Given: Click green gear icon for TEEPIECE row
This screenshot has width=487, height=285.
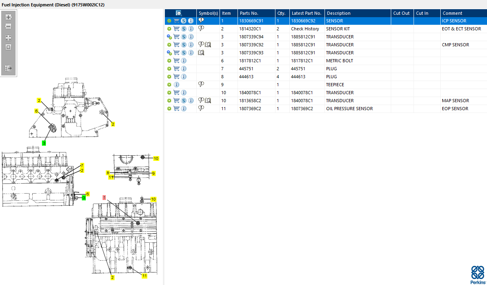Looking at the screenshot, I should coord(169,85).
